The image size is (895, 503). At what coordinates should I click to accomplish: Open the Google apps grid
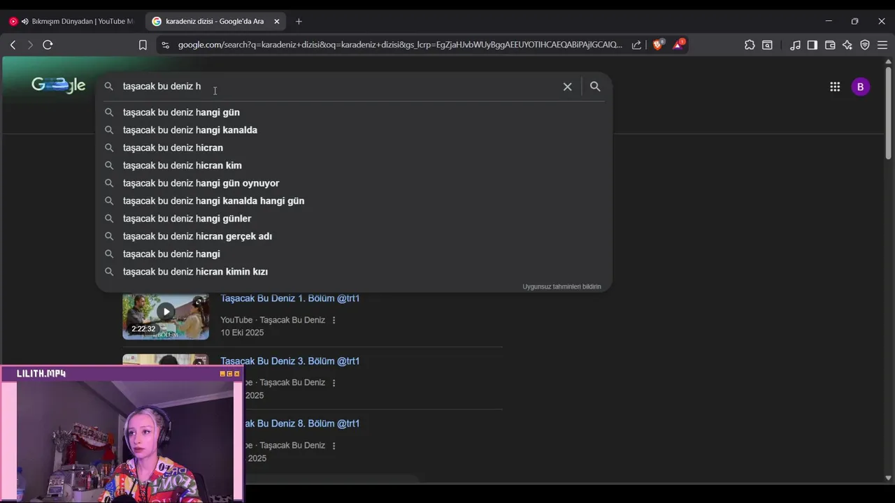[x=835, y=87]
